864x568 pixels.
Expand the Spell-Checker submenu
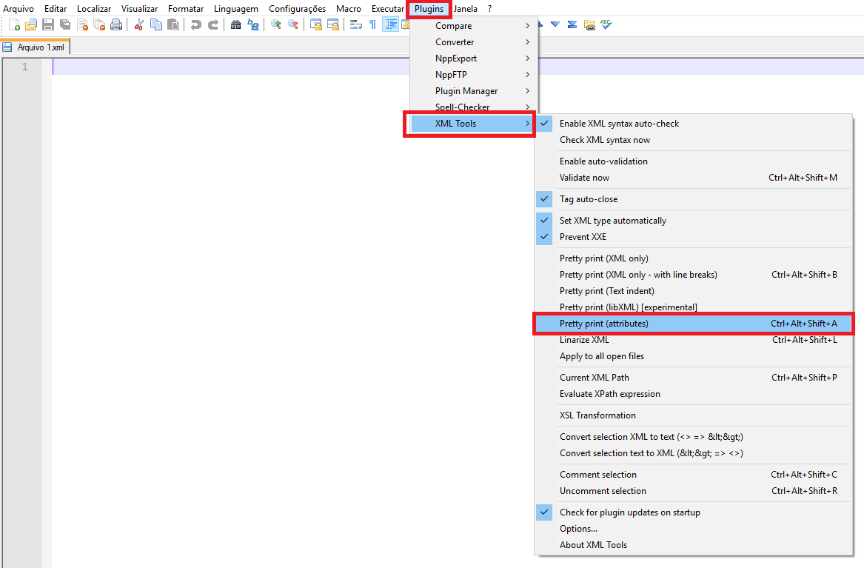coord(473,107)
